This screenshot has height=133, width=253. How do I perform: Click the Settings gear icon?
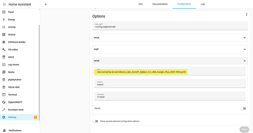coord(4,117)
